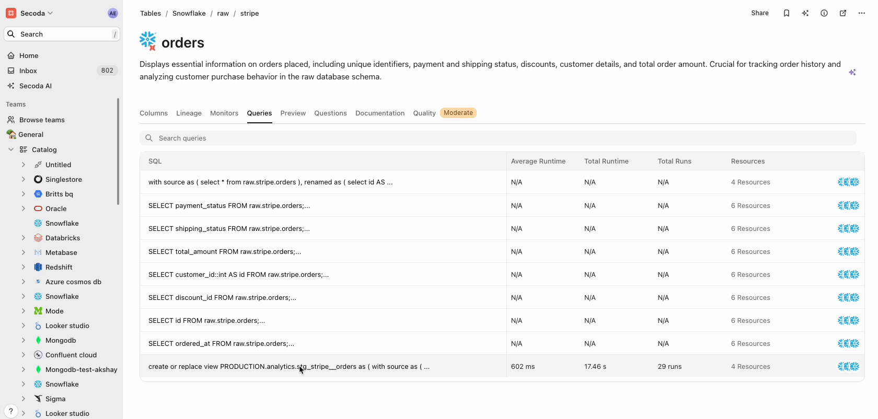Open the help question mark icon

[10, 411]
